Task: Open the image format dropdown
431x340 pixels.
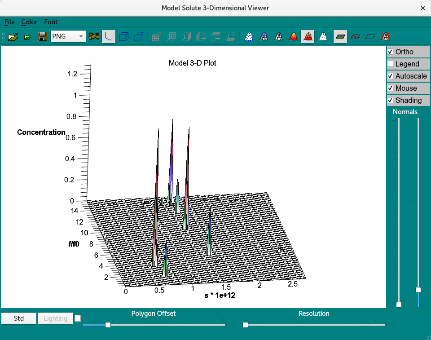Action: pos(81,36)
